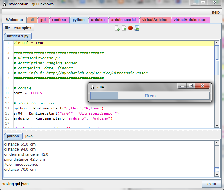Select the untitled.1.py editor tab

18,36
